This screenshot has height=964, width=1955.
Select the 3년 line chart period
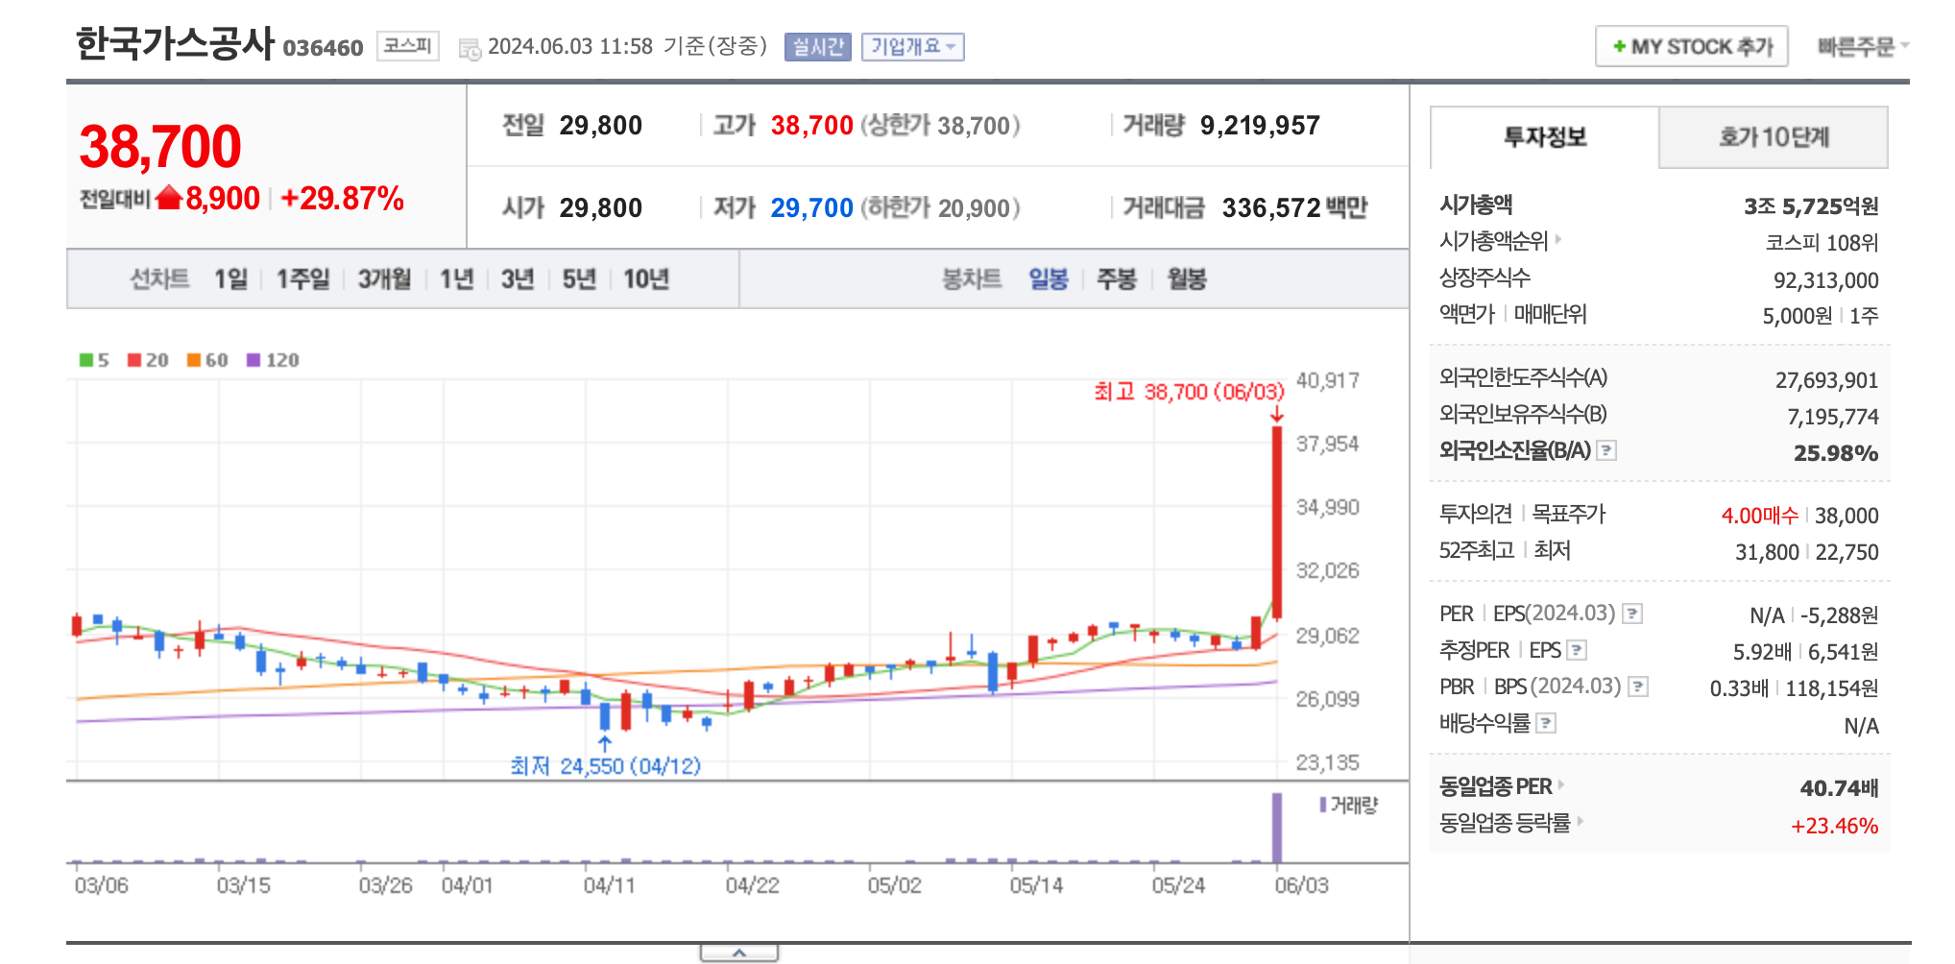[518, 279]
